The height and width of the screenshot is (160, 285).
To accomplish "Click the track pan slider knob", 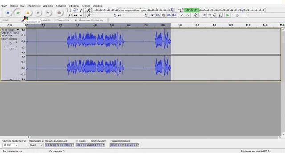I will click(x=10, y=49).
